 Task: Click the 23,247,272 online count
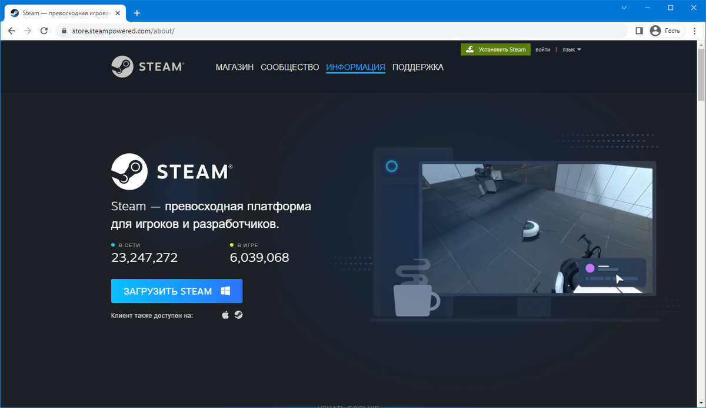pyautogui.click(x=144, y=257)
